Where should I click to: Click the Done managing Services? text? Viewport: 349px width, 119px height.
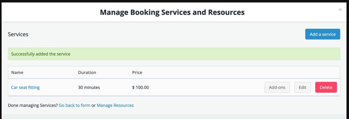pos(33,105)
